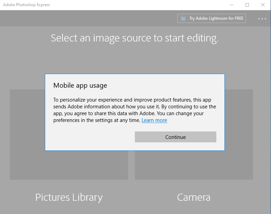Open the three-dot more options menu
This screenshot has width=271, height=214.
tap(262, 19)
